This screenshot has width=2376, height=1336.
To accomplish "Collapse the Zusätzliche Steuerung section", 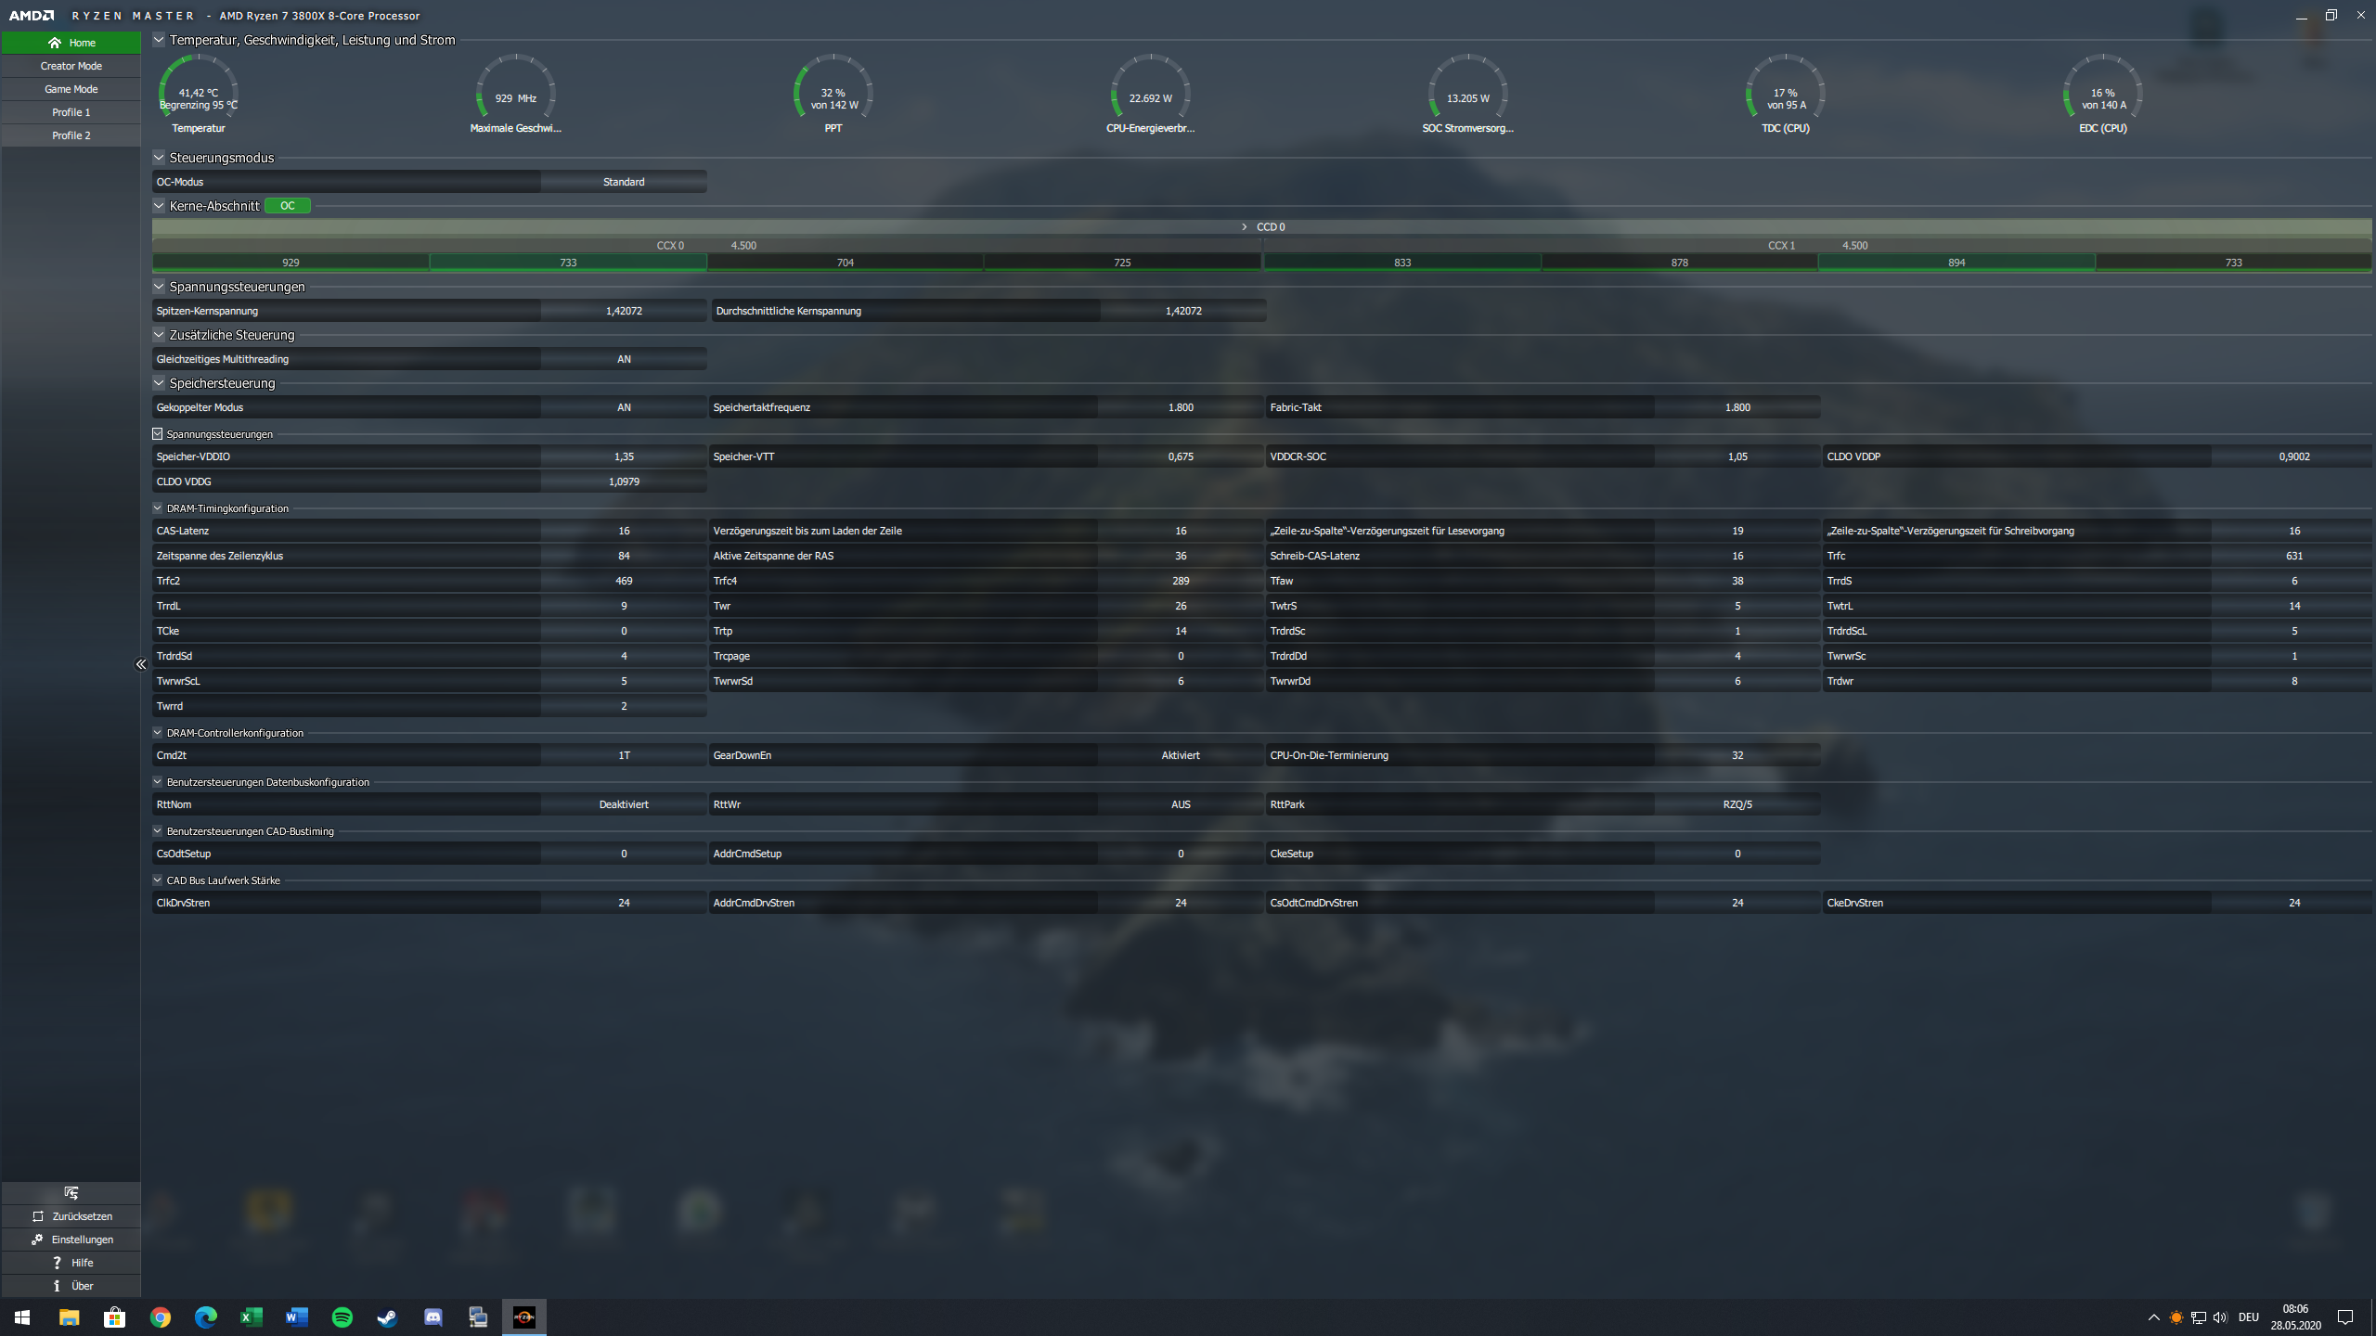I will tap(159, 335).
